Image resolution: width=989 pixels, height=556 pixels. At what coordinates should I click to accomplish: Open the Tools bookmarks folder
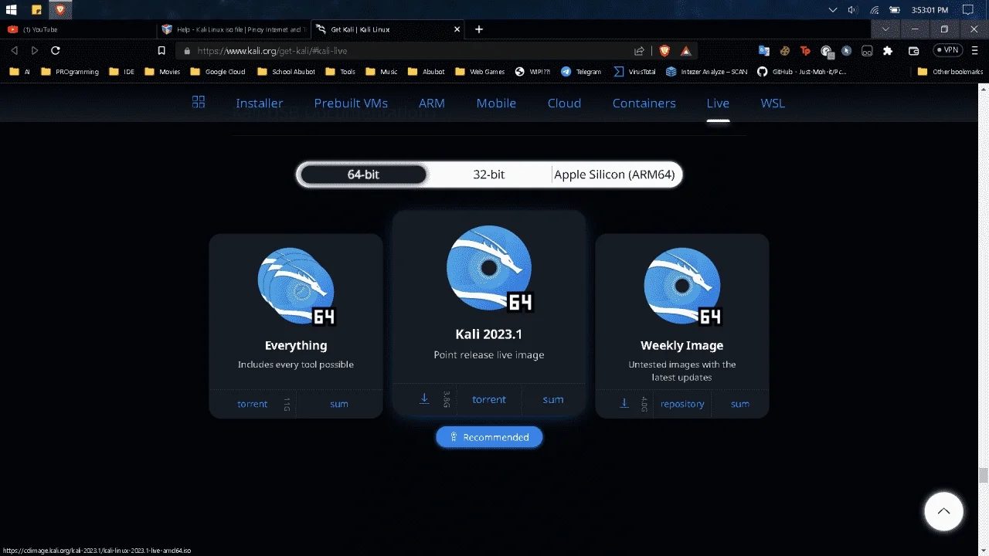pyautogui.click(x=341, y=72)
